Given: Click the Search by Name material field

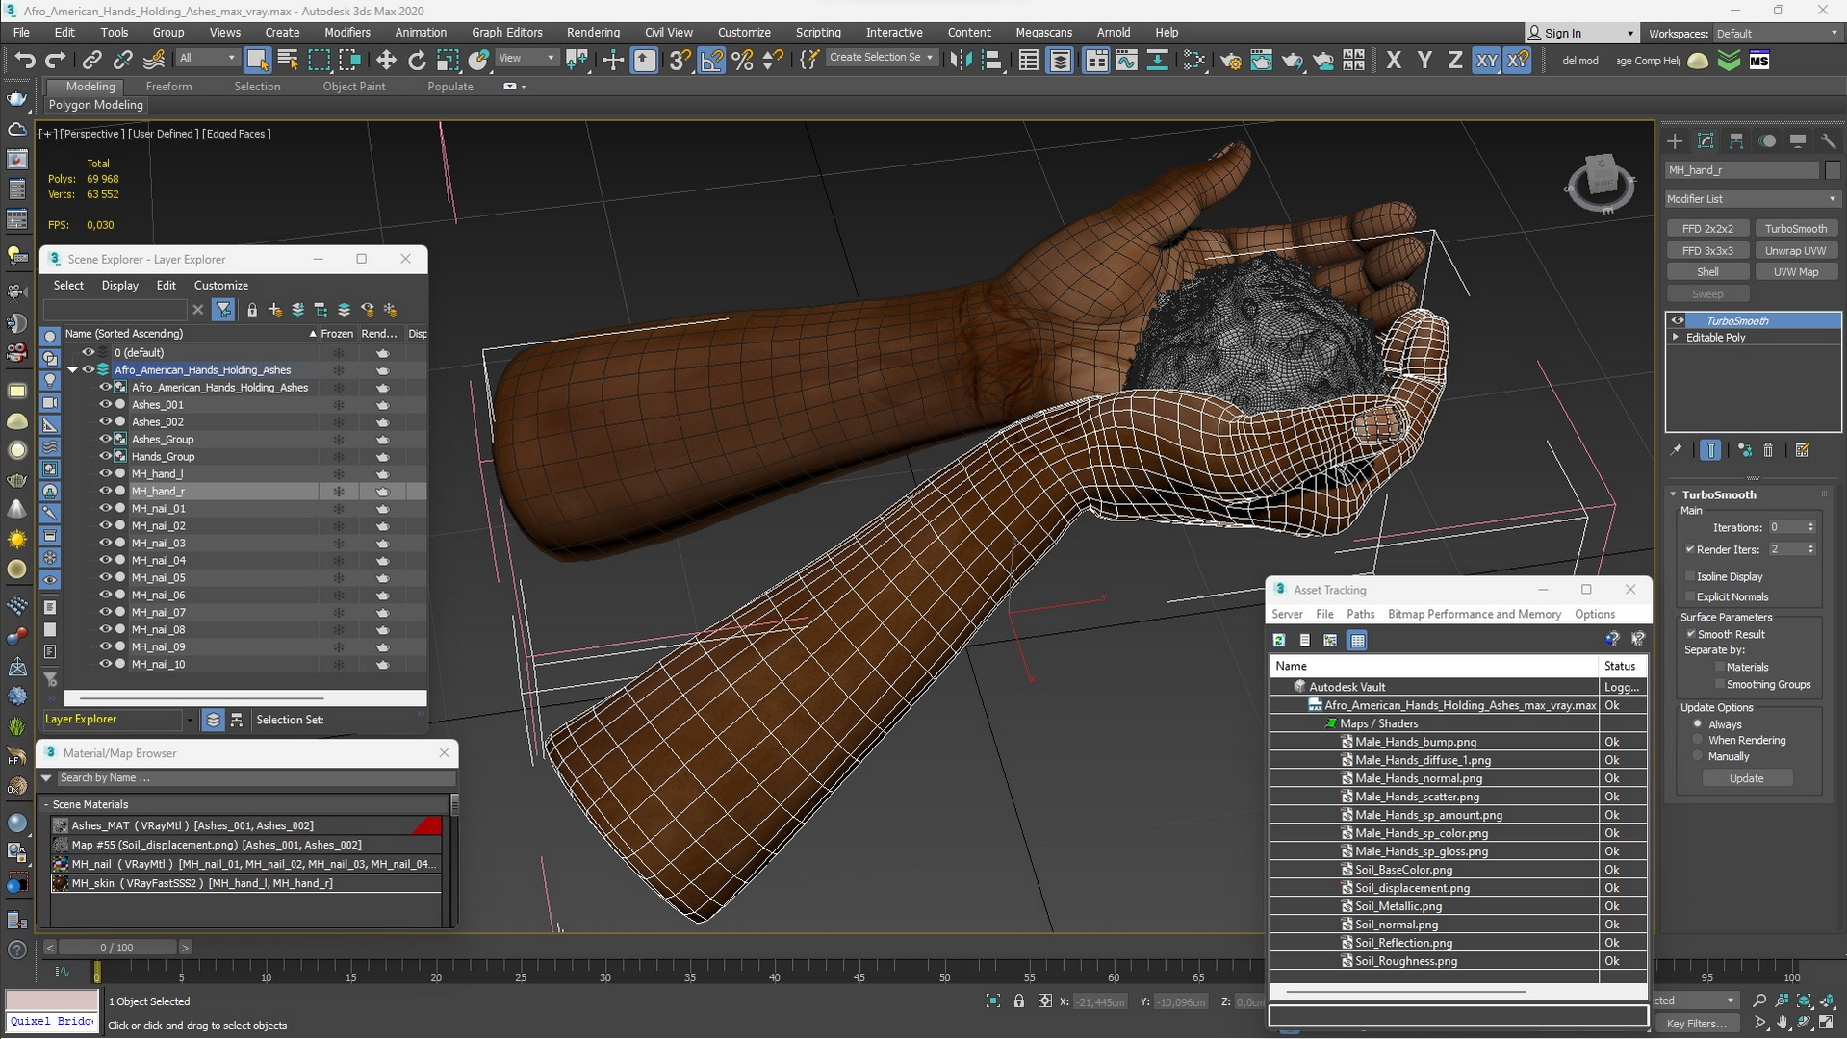Looking at the screenshot, I should 255,777.
